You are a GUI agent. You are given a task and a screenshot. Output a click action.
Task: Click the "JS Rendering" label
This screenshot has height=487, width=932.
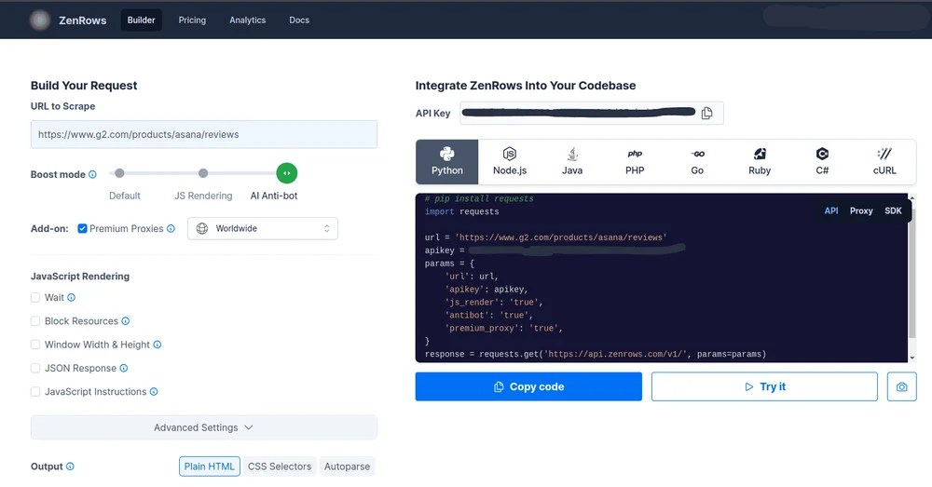click(x=203, y=196)
